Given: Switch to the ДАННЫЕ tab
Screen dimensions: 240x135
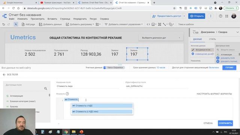Looking at the screenshot, I should point(197,39).
